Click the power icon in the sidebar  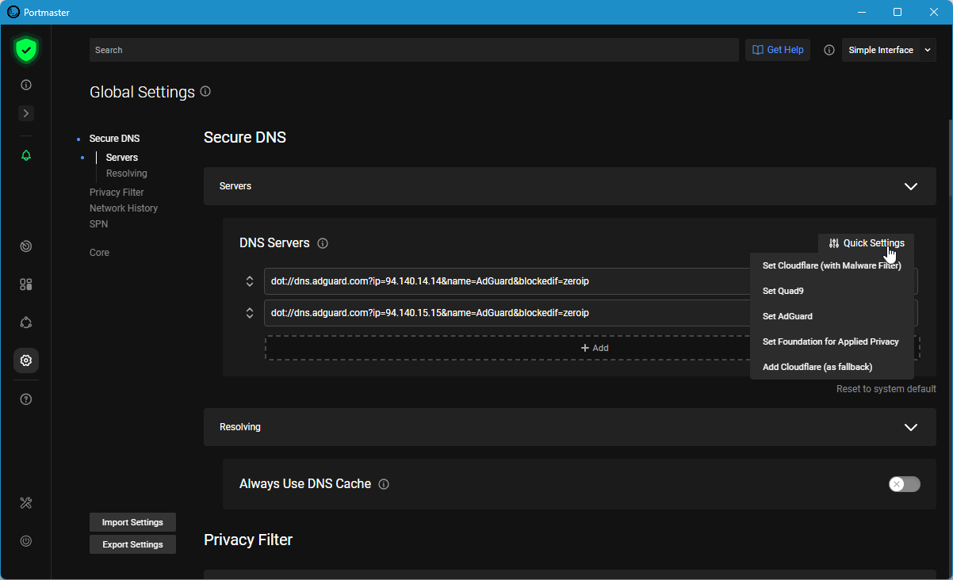26,541
